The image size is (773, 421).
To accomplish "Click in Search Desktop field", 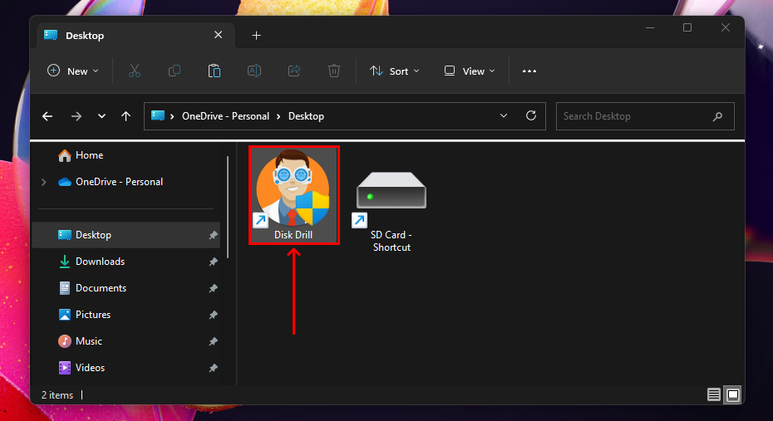I will pos(645,116).
